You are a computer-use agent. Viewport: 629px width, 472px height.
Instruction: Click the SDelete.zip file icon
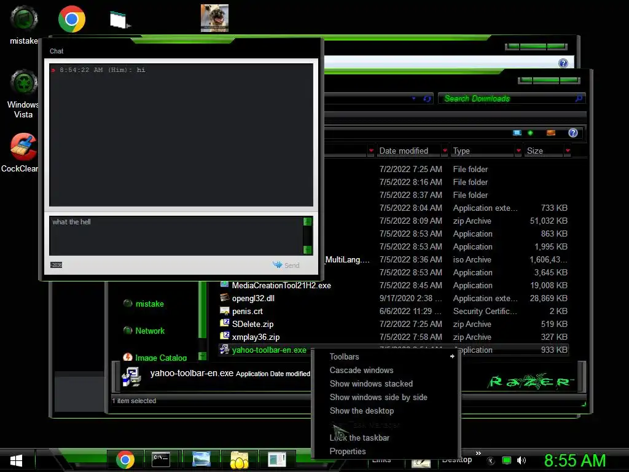(225, 323)
